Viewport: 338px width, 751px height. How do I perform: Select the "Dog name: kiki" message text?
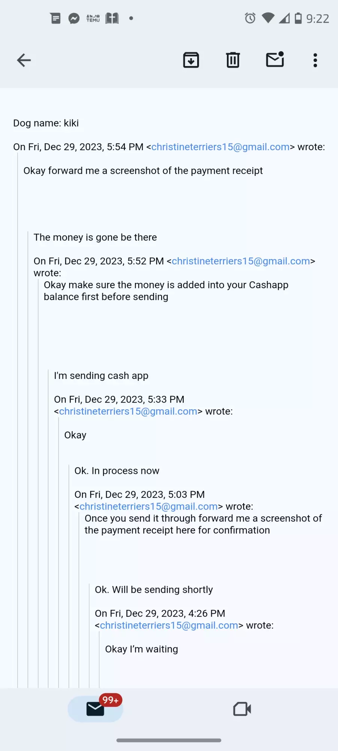46,123
